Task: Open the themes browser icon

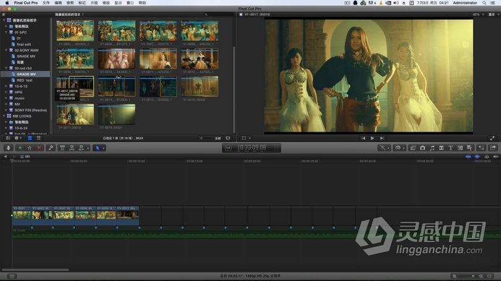Action: click(x=469, y=148)
